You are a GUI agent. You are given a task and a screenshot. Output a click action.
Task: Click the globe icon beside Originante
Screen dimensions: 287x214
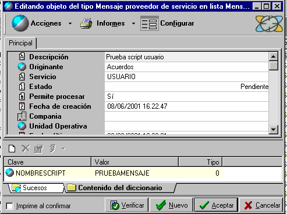click(22, 67)
